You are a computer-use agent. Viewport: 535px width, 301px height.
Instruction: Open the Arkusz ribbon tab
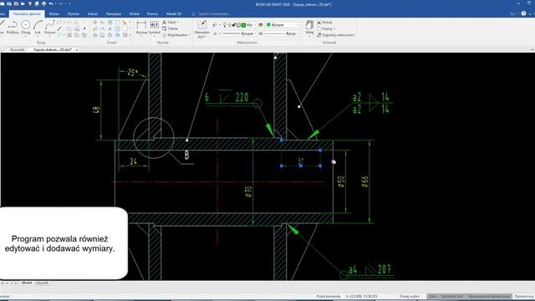tap(93, 13)
